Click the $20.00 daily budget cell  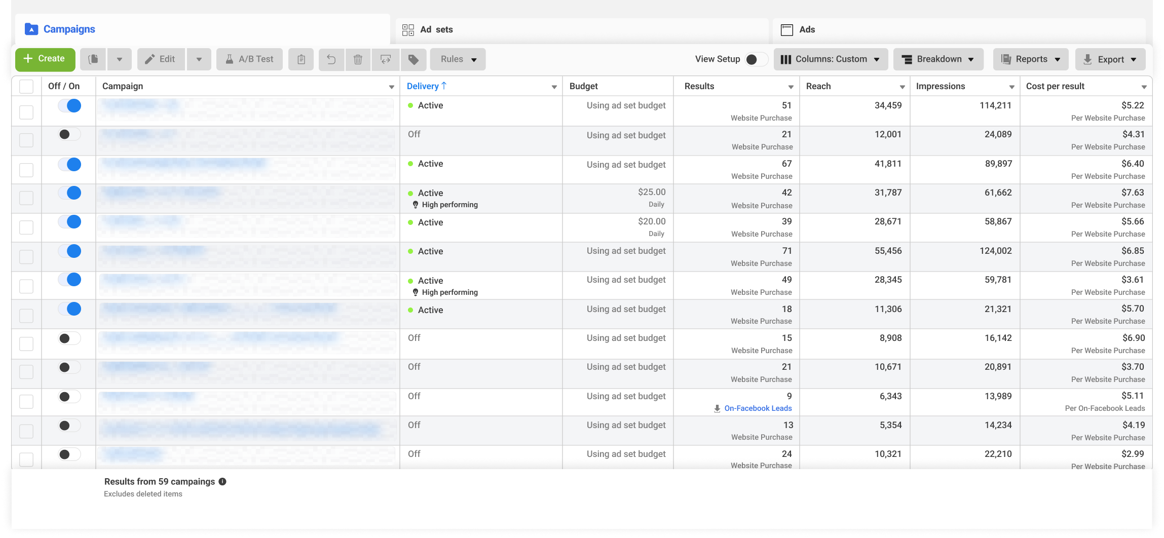[x=618, y=227]
